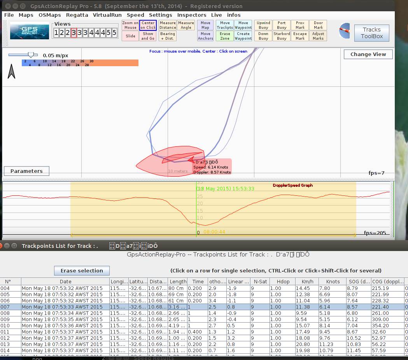Click the GPS Action Replay logo
Image resolution: width=408 pixels, height=360 pixels.
tap(30, 32)
